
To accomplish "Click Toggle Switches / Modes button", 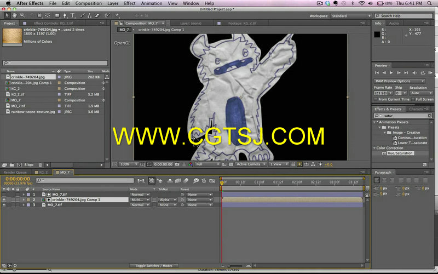I will [154, 266].
